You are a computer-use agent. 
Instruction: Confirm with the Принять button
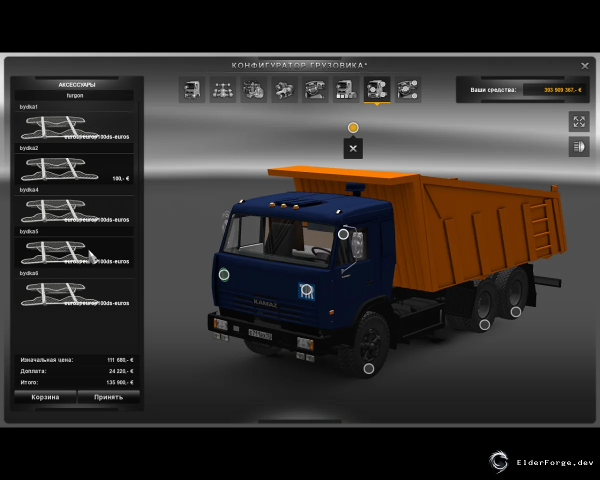pyautogui.click(x=108, y=397)
